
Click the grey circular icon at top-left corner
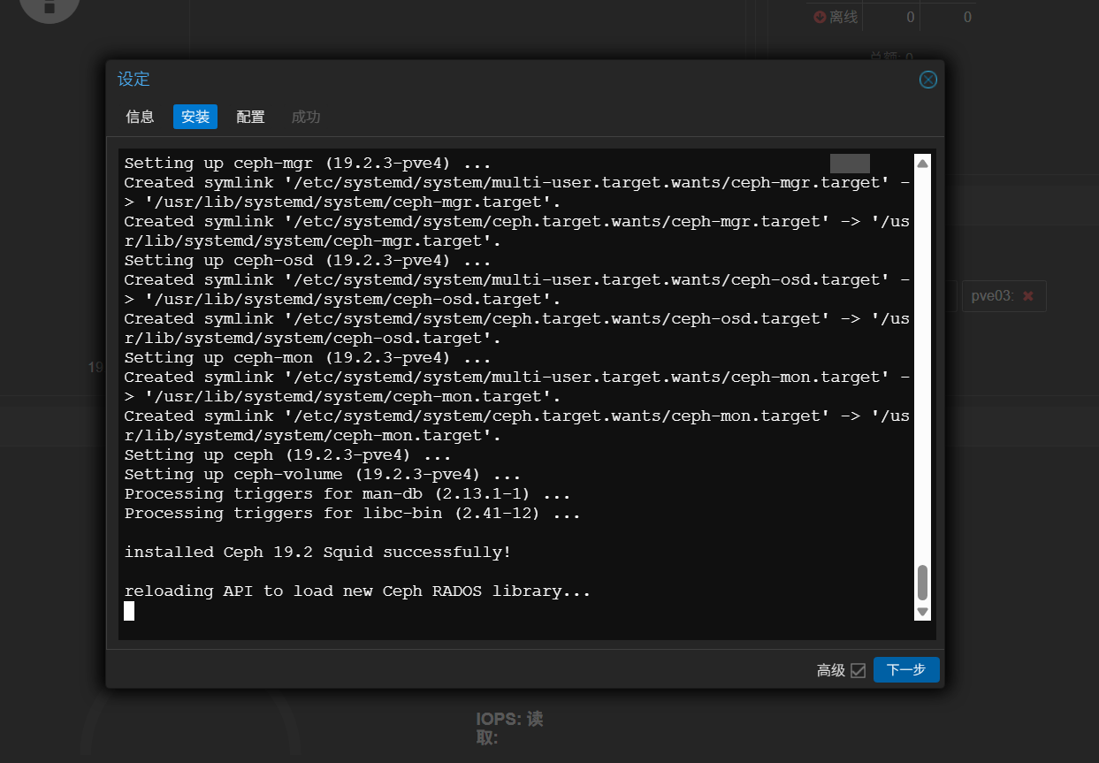50,7
